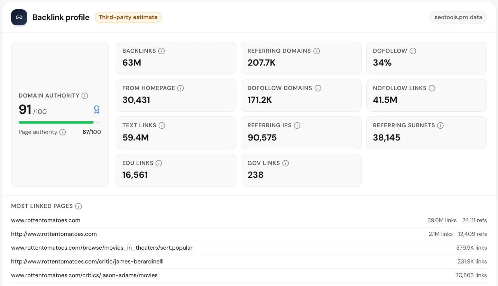Select the 16,561 edu links value
This screenshot has width=498, height=286.
coord(135,175)
